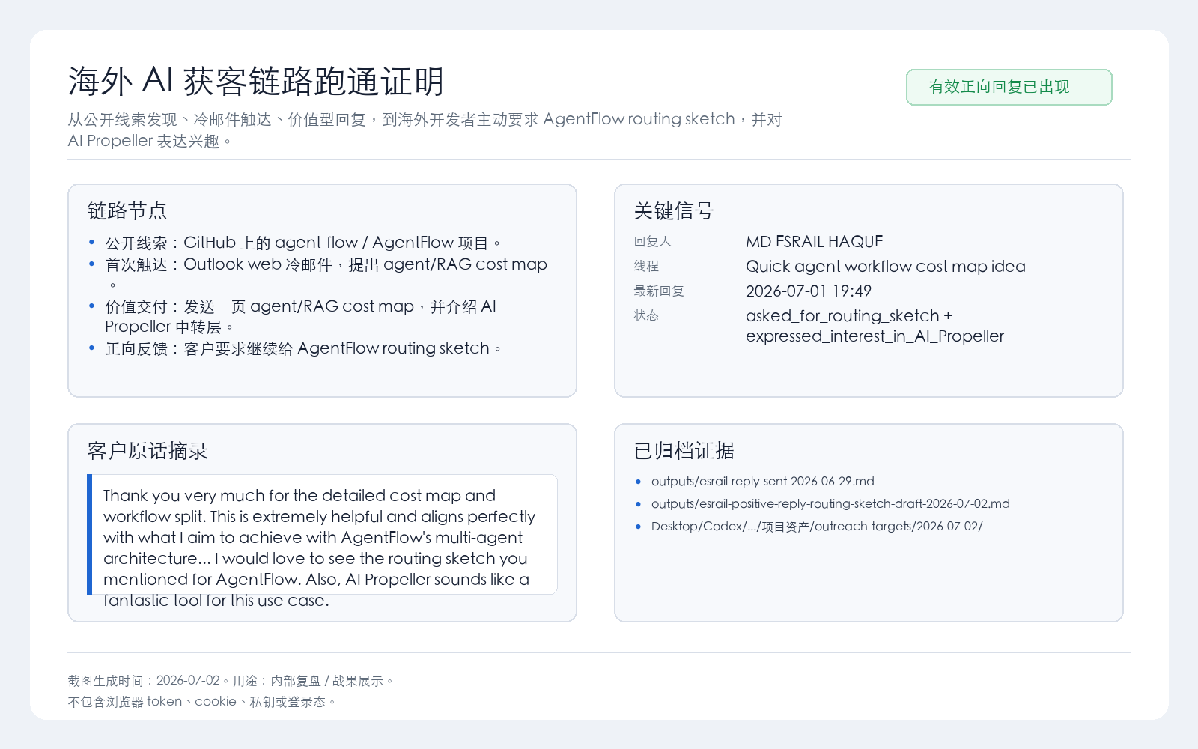Click the name MD ESRAIL HAQUE

click(814, 241)
